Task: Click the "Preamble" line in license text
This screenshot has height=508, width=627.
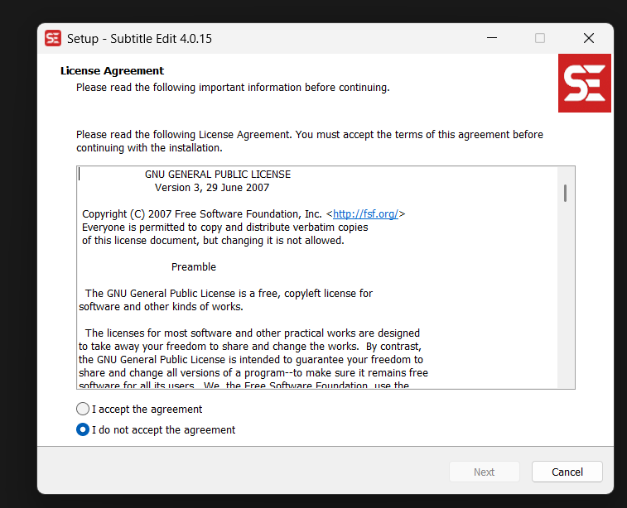Action: 194,266
